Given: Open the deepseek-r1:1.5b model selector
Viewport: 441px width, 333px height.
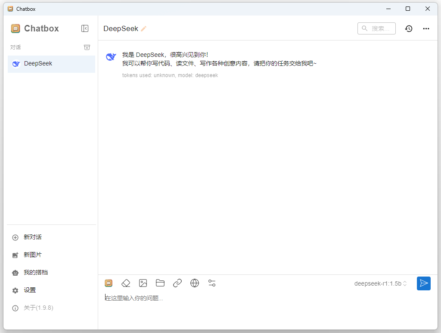Looking at the screenshot, I should pyautogui.click(x=380, y=283).
